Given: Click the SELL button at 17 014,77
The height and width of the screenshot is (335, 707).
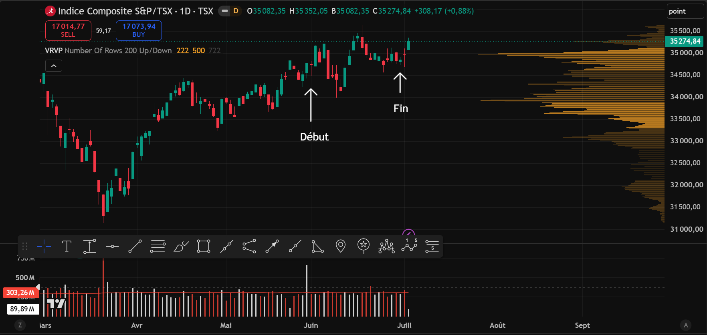Looking at the screenshot, I should pos(68,30).
